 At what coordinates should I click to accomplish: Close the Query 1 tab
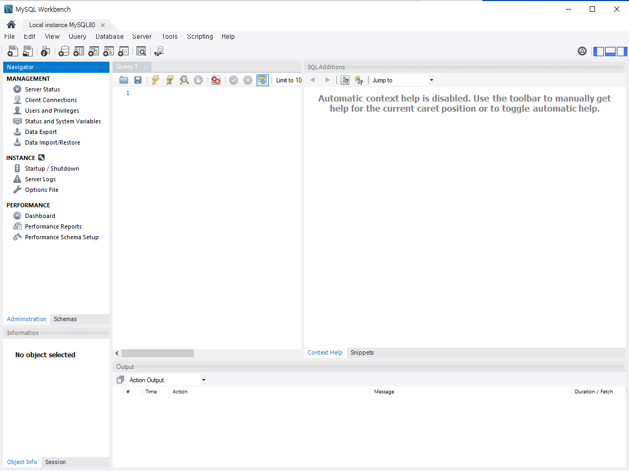[x=146, y=67]
